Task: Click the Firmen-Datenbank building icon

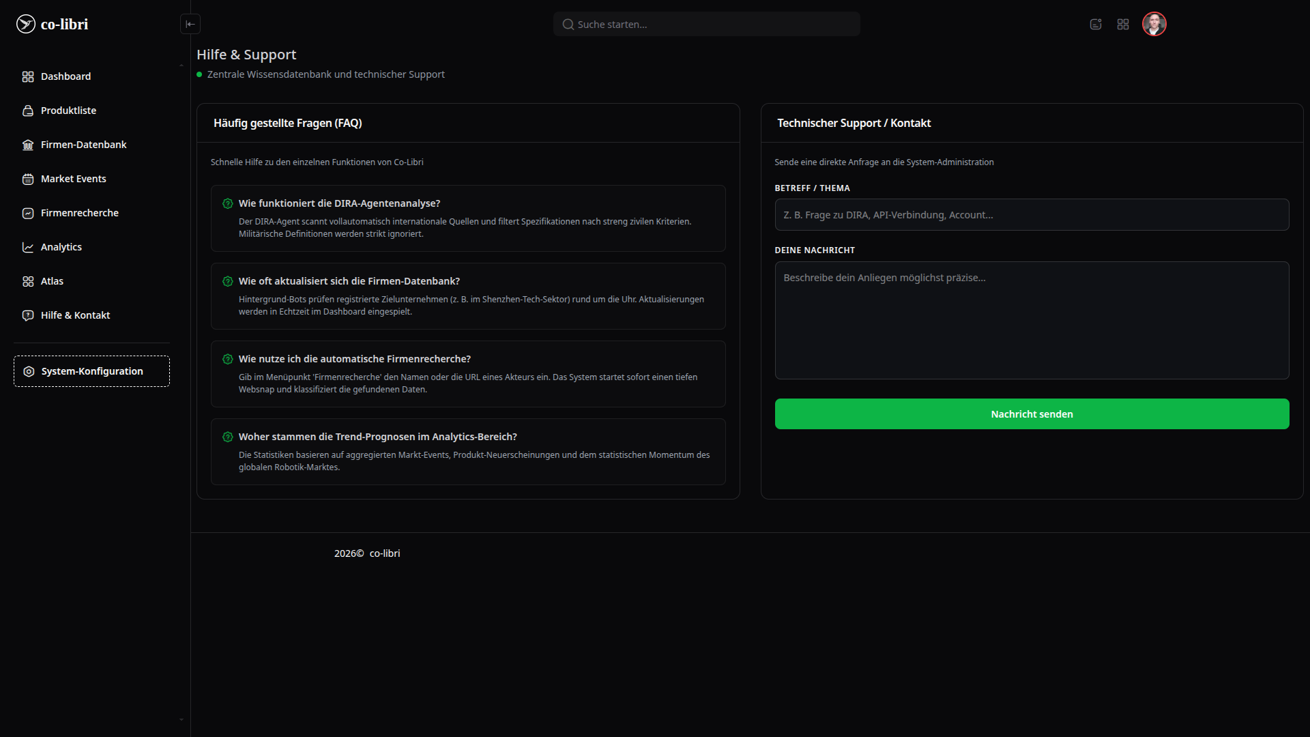Action: pos(28,145)
